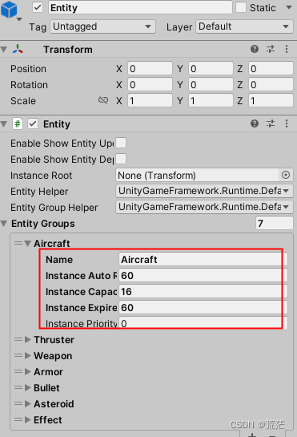Grab the Aircraft element drag handle
The width and height of the screenshot is (297, 437).
click(x=18, y=243)
